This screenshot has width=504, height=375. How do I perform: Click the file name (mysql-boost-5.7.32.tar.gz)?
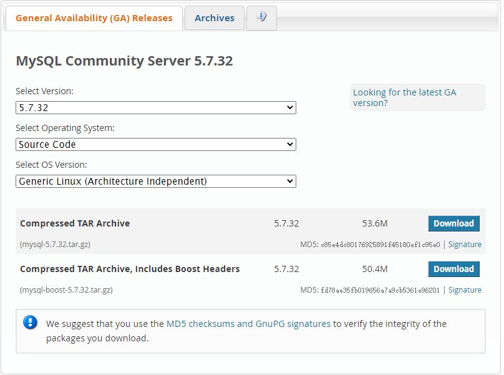coord(66,290)
